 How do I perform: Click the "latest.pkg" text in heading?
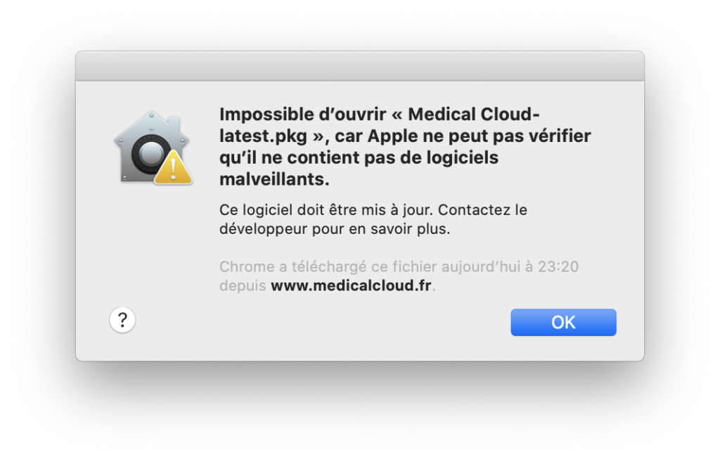[x=264, y=136]
